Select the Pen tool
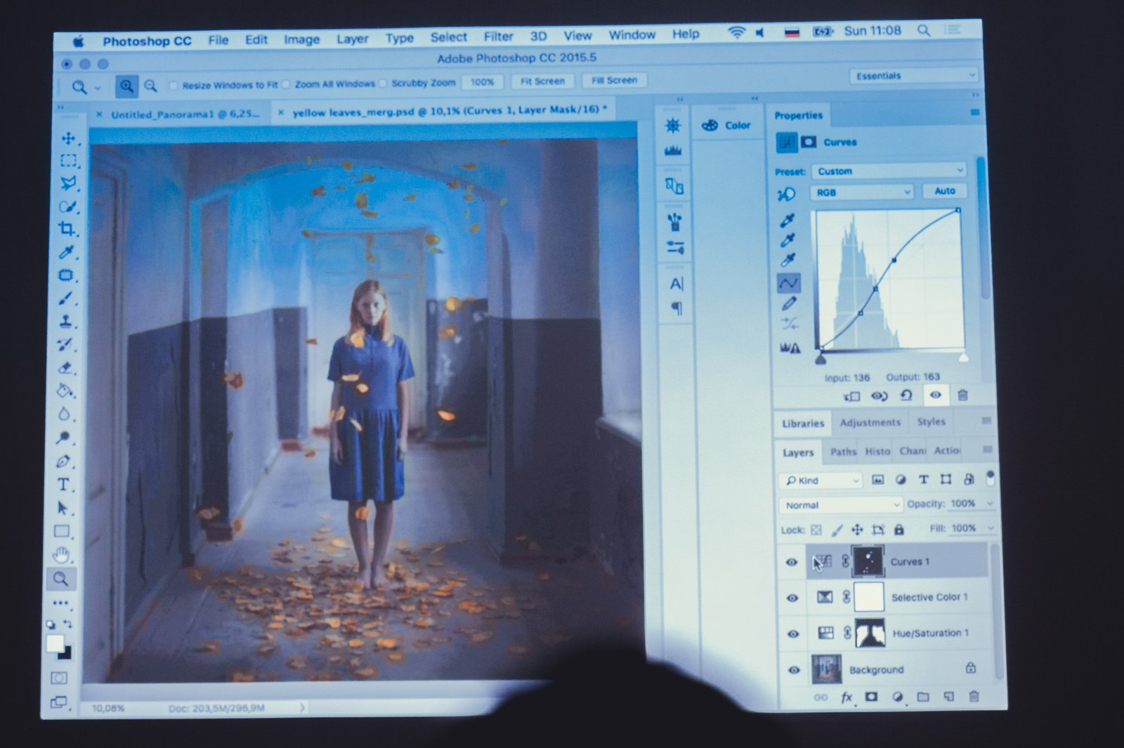1124x748 pixels. [64, 461]
